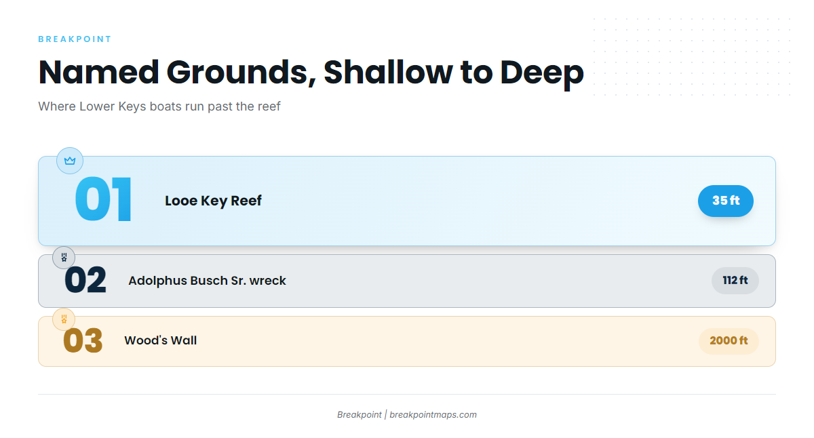Open the Wood's Wall entry
Screen dimensions: 814x438
pyautogui.click(x=160, y=340)
